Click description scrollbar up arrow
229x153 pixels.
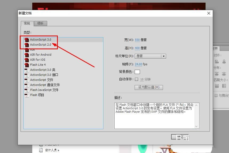tap(196, 105)
